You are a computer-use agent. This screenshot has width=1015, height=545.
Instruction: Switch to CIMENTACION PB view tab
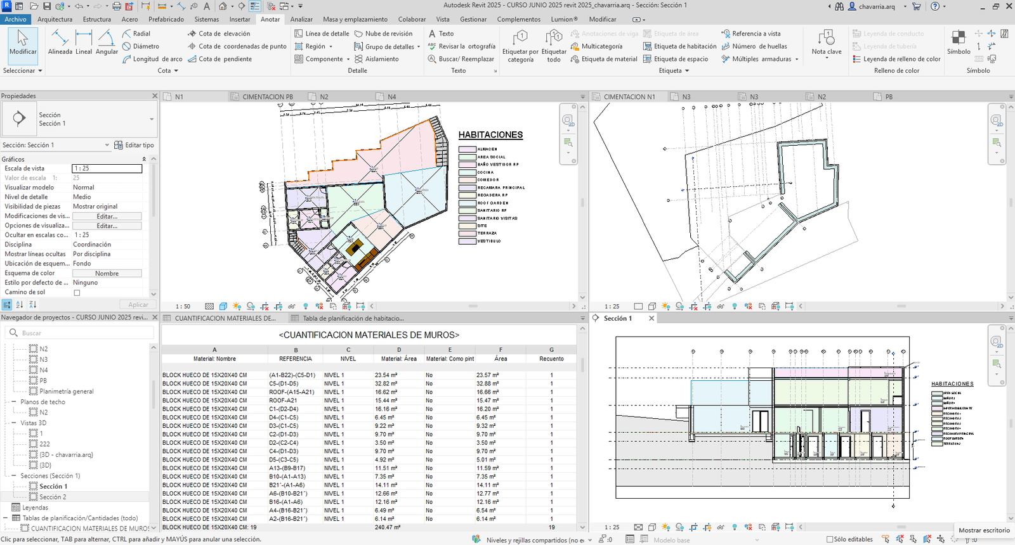(268, 97)
